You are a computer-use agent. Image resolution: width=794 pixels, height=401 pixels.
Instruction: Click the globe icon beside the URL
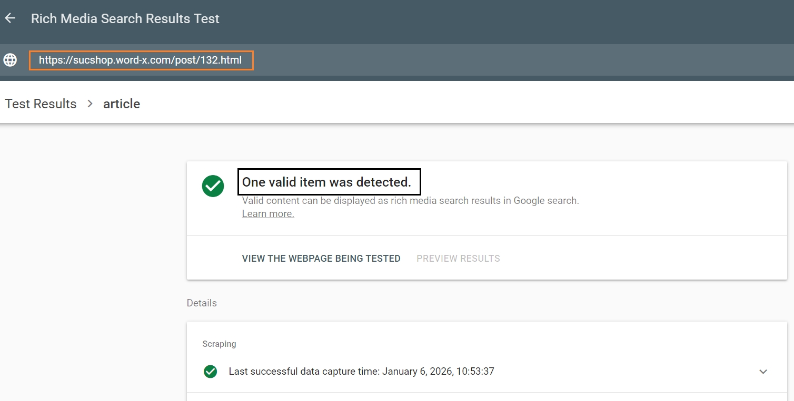click(10, 60)
